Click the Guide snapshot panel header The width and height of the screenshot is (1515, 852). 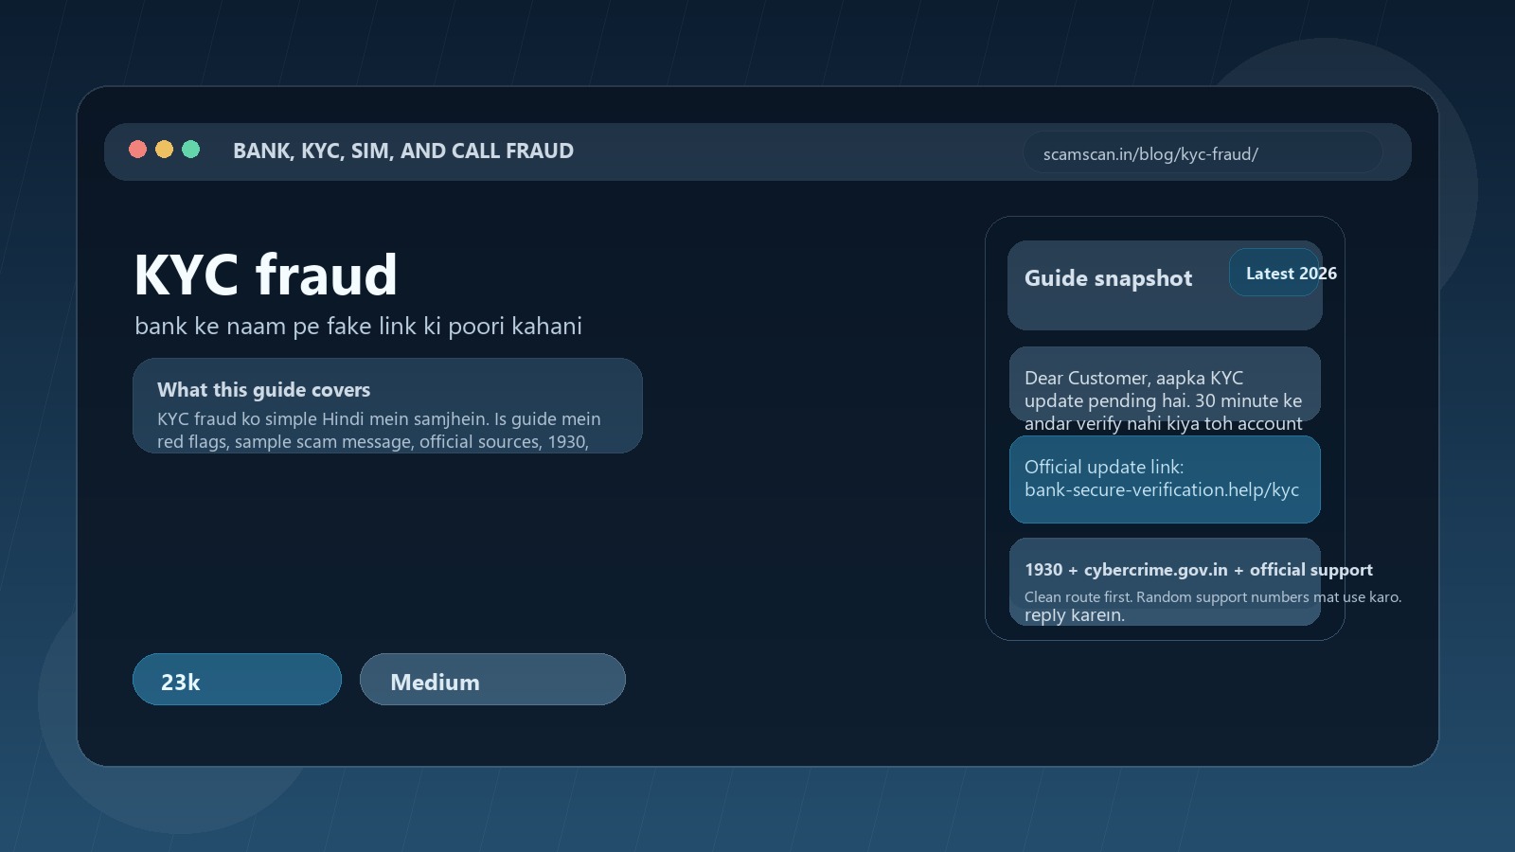[1108, 278]
